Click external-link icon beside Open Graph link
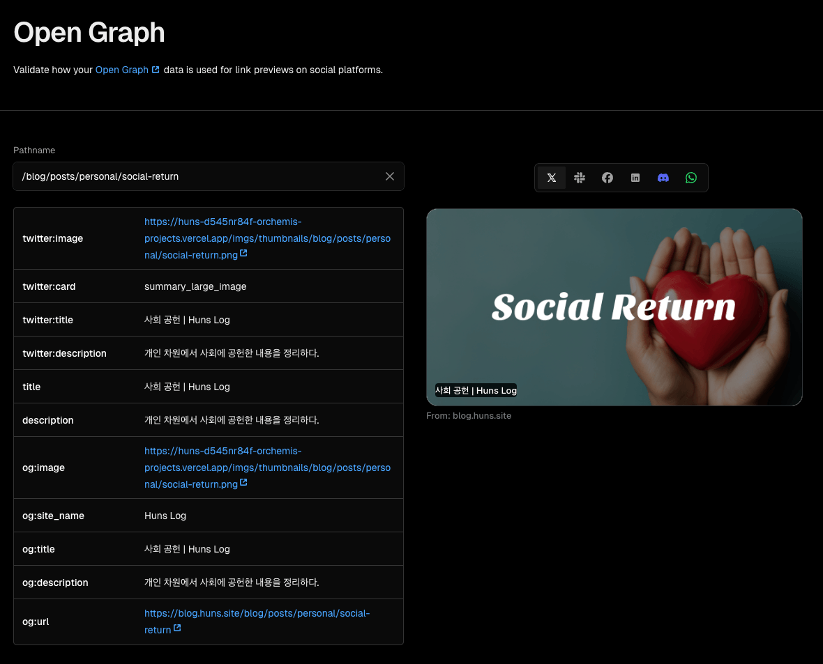823x664 pixels. [156, 70]
